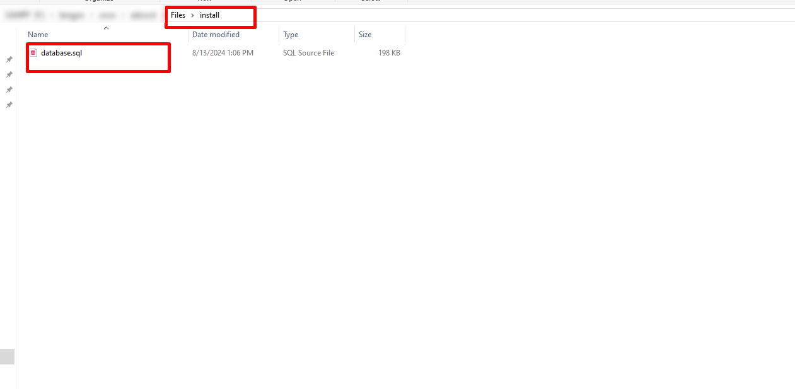Viewport: 795px width, 389px height.
Task: Expand the chevron between Files and install
Action: 192,15
